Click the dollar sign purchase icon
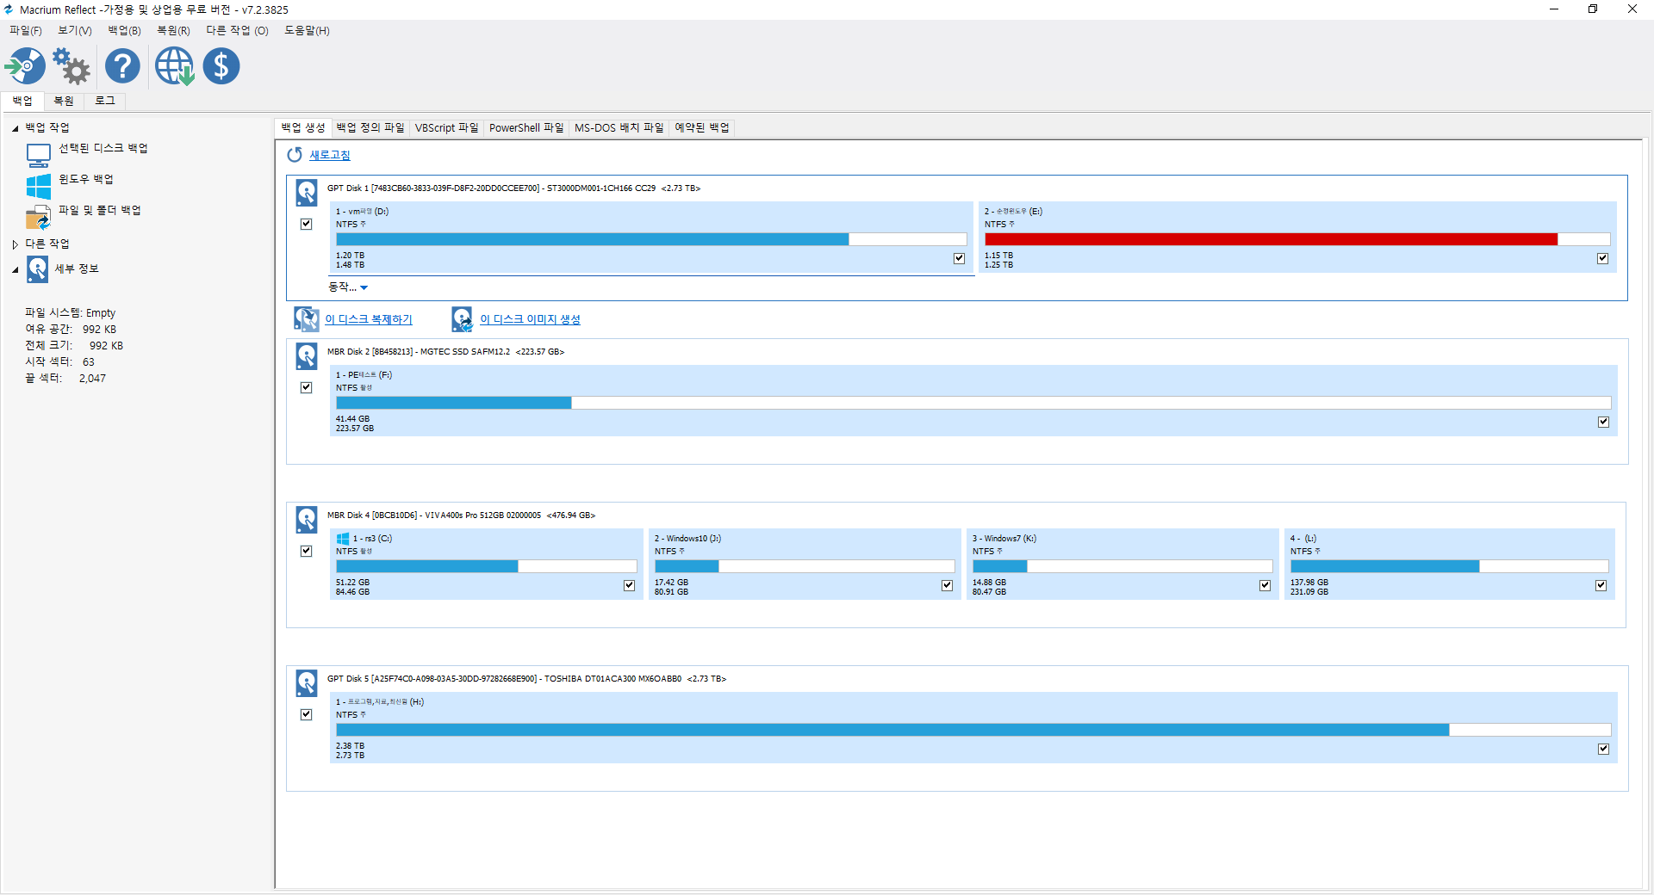The height and width of the screenshot is (895, 1654). [221, 66]
